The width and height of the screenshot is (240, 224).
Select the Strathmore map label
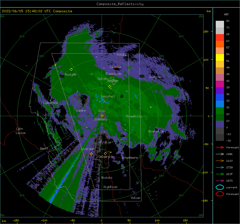point(130,158)
